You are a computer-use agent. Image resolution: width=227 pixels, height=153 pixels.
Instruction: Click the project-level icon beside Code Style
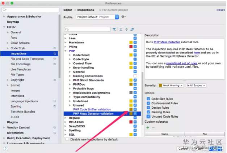pos(55,48)
